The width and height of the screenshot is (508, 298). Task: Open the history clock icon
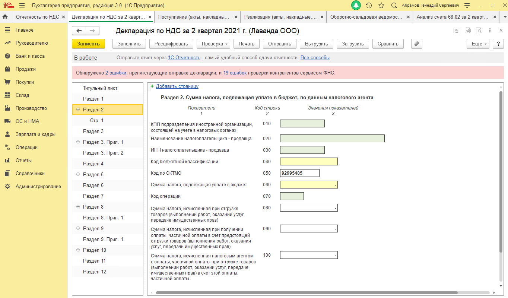(x=369, y=6)
